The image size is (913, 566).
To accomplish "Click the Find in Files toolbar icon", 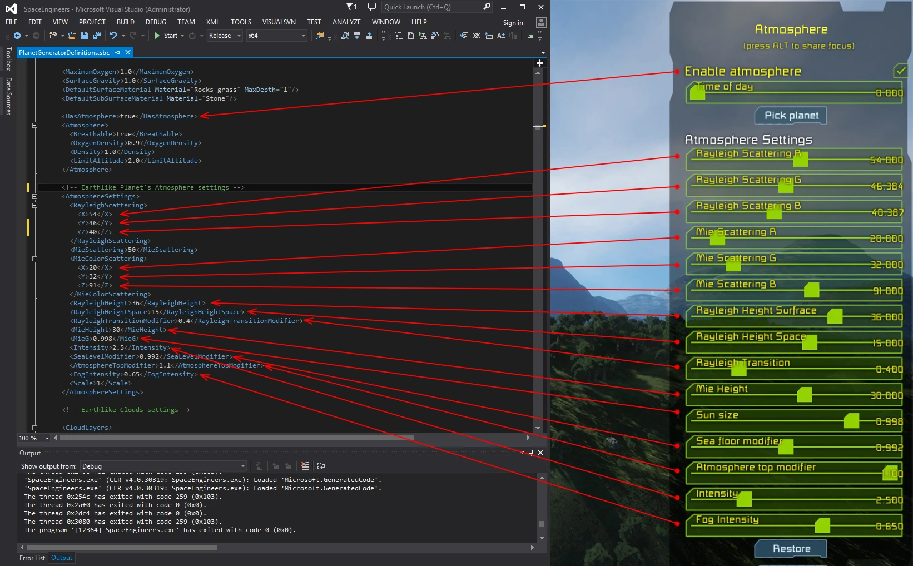I will click(x=320, y=36).
